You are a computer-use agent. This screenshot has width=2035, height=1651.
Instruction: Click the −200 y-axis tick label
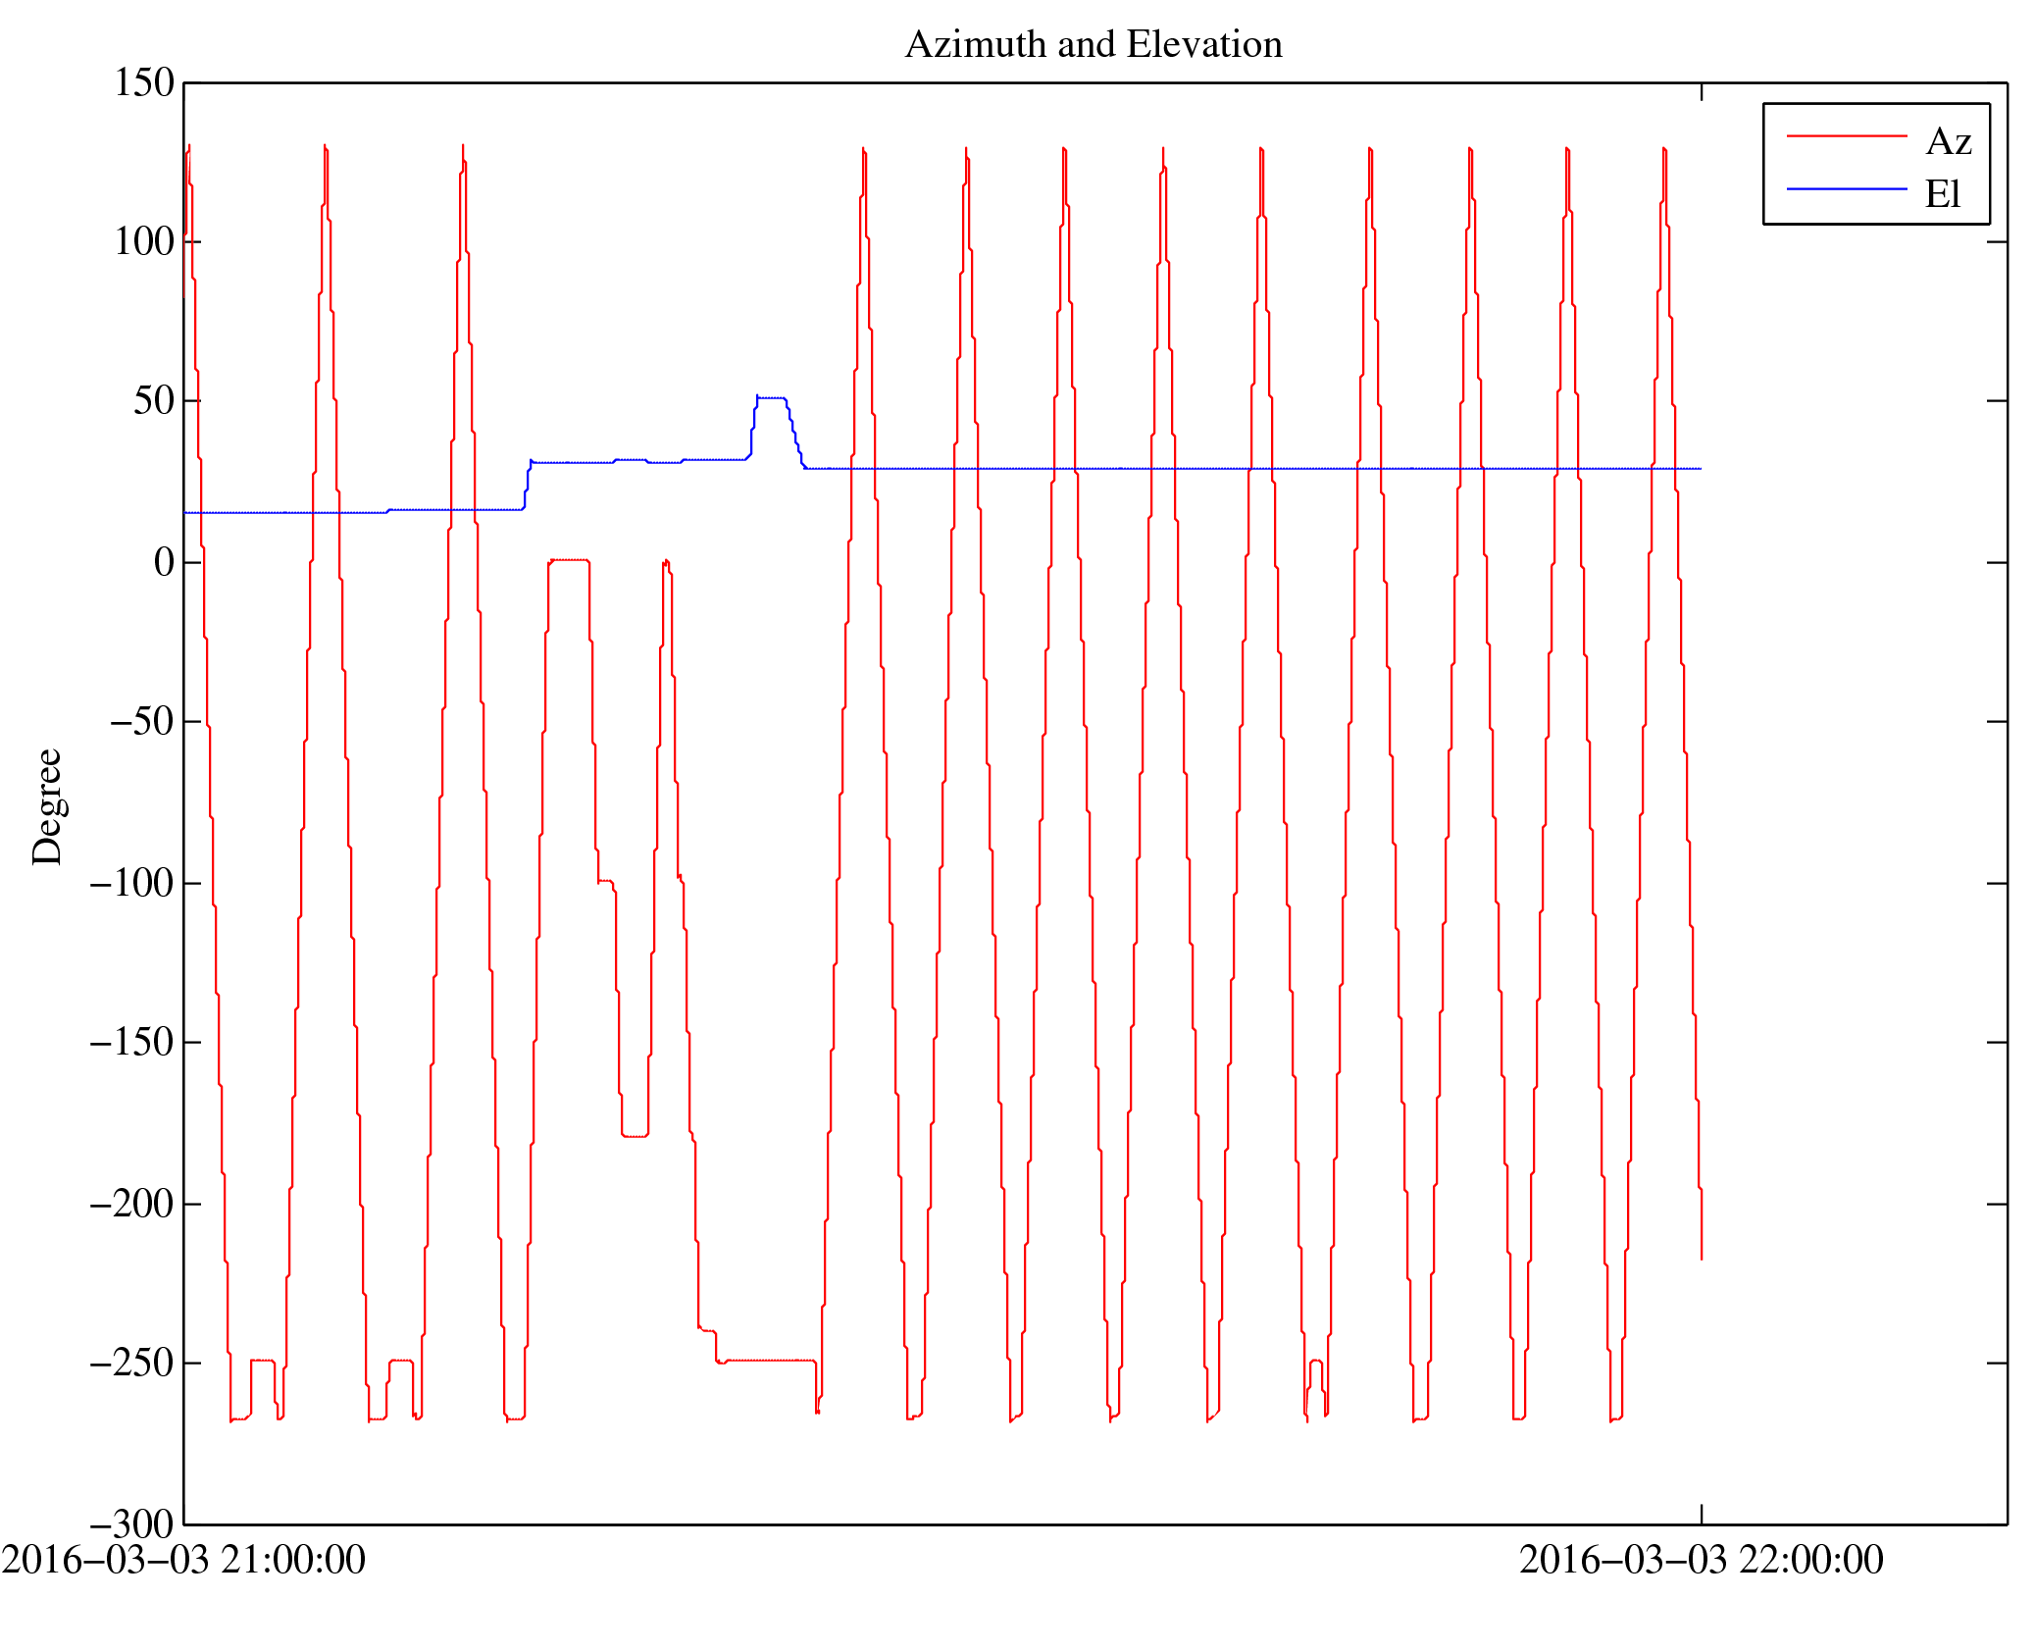(x=131, y=1204)
